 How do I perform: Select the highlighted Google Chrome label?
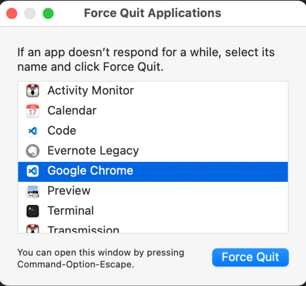coord(90,171)
